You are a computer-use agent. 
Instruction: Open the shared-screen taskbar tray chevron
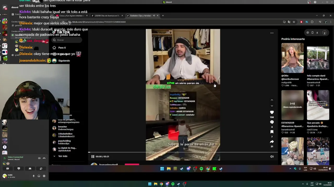pos(290,169)
